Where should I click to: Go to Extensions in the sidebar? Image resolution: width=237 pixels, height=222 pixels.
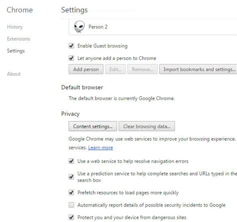[18, 39]
